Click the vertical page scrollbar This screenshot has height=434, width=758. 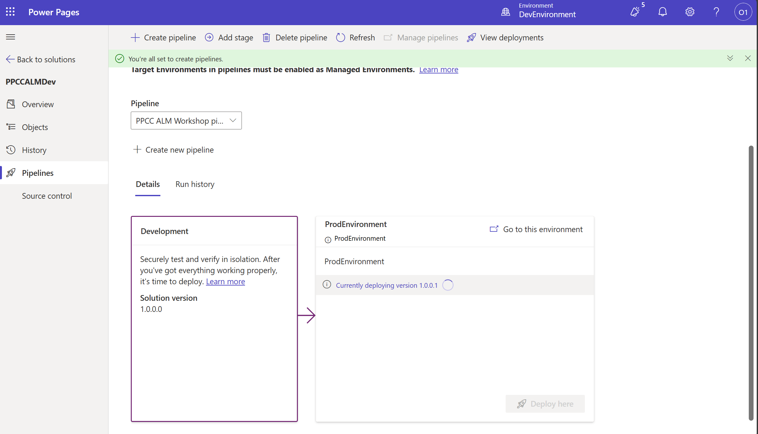pos(751,282)
